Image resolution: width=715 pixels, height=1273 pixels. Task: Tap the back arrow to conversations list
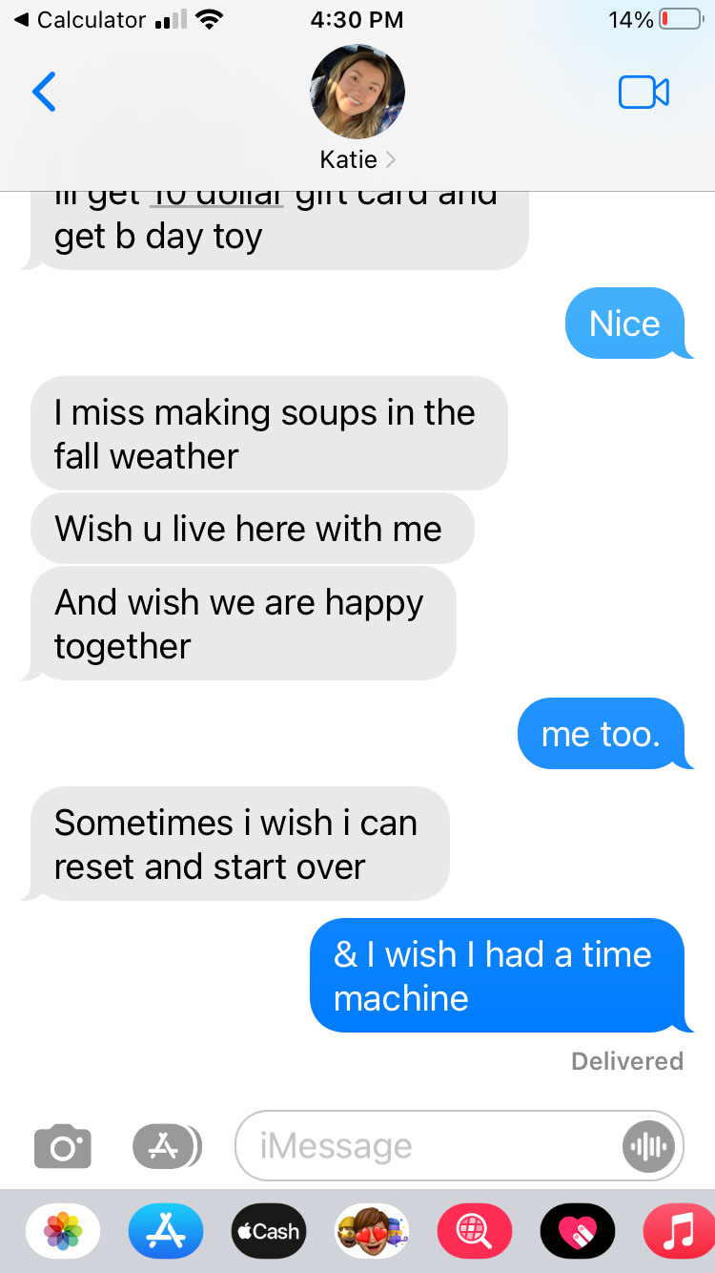click(44, 92)
